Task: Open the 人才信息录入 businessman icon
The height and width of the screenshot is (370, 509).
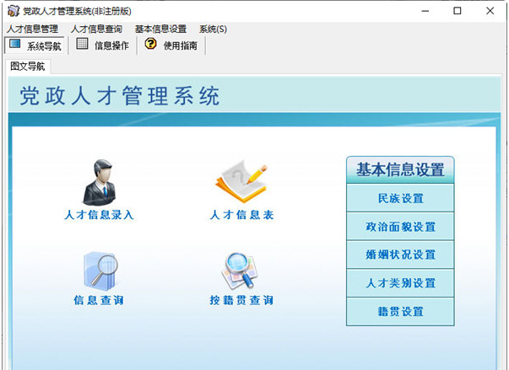Action: point(100,182)
